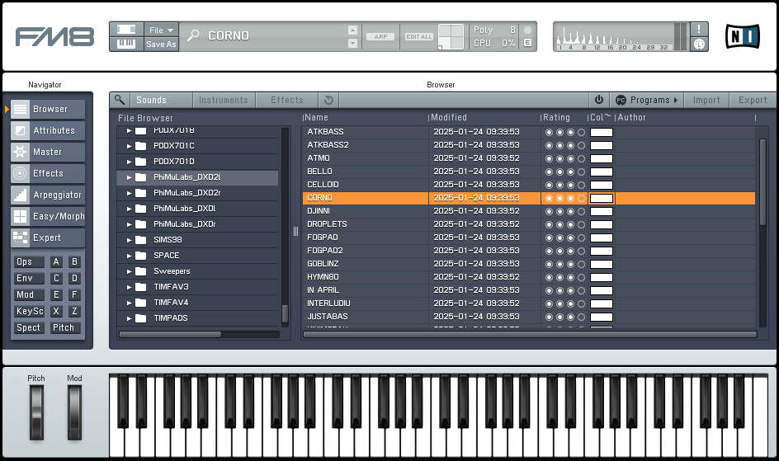Expand the PhiMuLabs_DXD2l folder
This screenshot has width=779, height=461.
(130, 177)
